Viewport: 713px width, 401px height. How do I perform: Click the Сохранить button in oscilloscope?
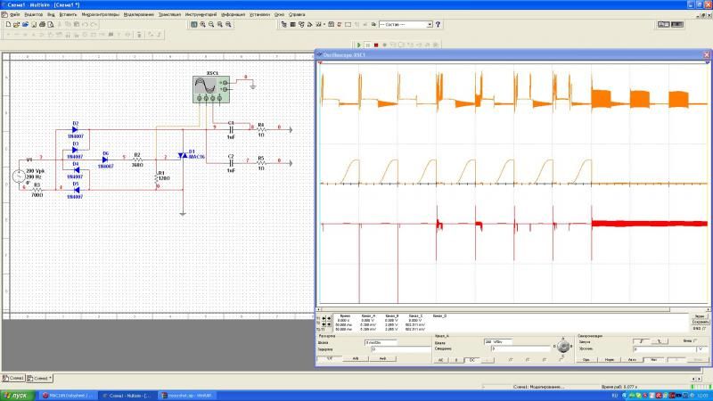[700, 322]
